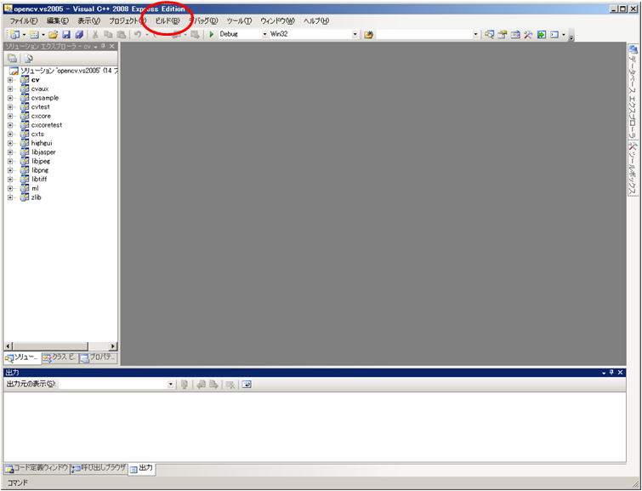Open Solution Explorer from the toolbar icon
The image size is (642, 491).
tap(489, 35)
